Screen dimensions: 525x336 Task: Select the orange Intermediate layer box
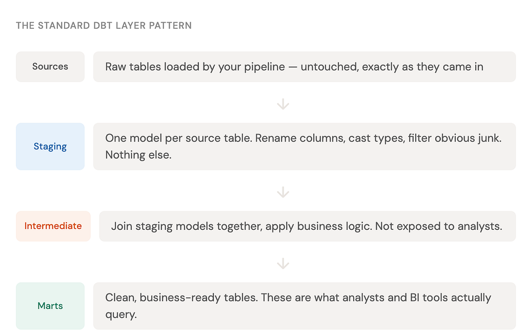53,226
